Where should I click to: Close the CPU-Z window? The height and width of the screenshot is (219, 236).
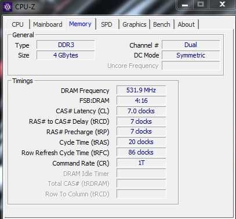[x=222, y=5]
